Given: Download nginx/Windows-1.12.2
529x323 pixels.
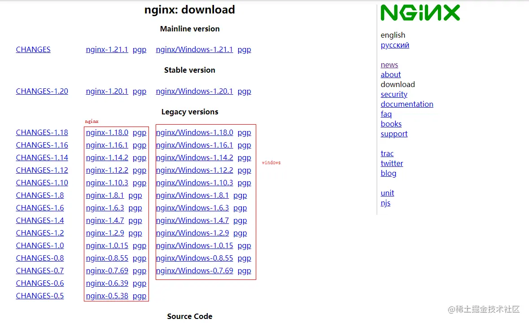Looking at the screenshot, I should 194,170.
